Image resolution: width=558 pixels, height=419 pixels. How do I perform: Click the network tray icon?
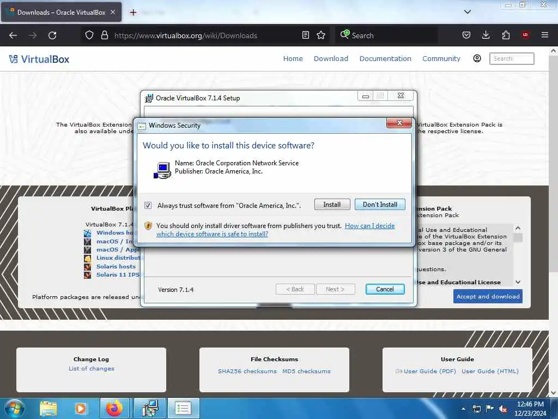pyautogui.click(x=476, y=409)
